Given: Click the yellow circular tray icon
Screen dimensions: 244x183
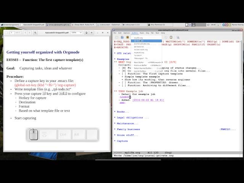Looking at the screenshot, I should click(230, 25).
